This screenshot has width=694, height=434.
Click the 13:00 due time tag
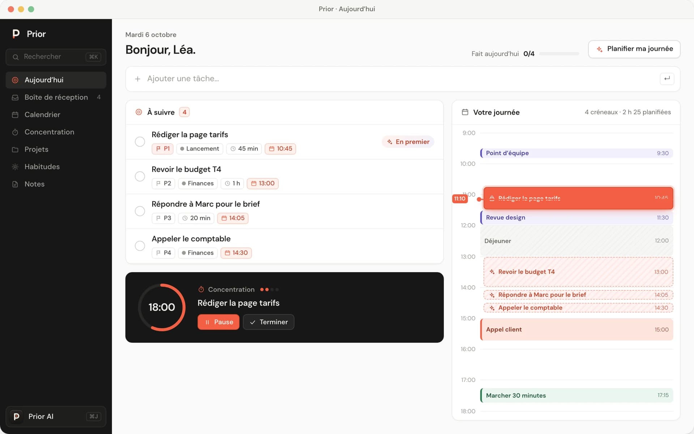262,183
